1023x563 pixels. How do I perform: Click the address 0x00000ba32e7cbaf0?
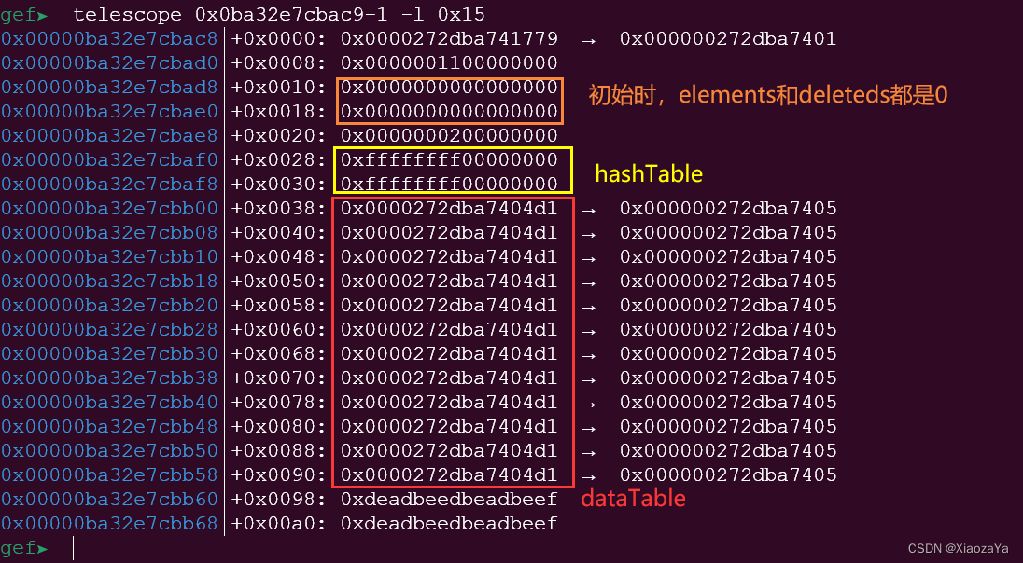pos(109,159)
